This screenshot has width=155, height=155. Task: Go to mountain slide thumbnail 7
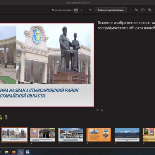pyautogui.click(x=127, y=135)
